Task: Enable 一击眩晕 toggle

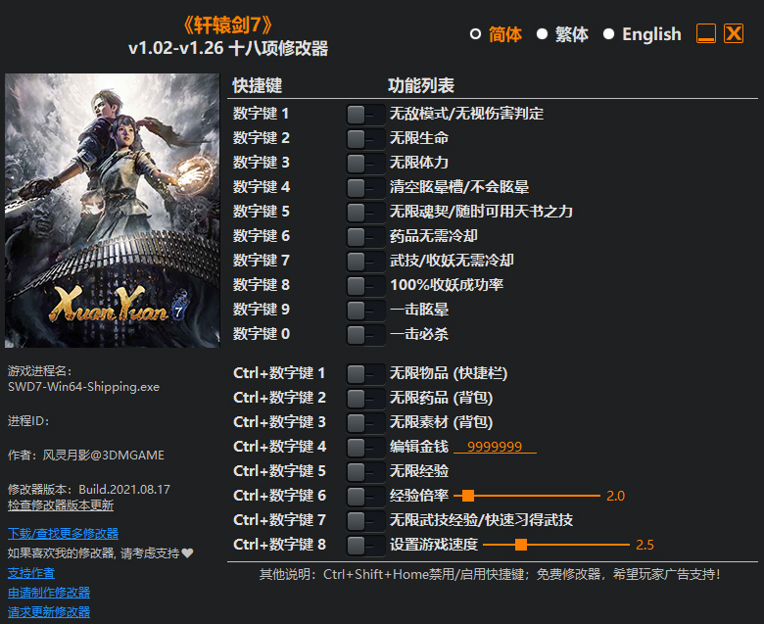Action: tap(365, 311)
